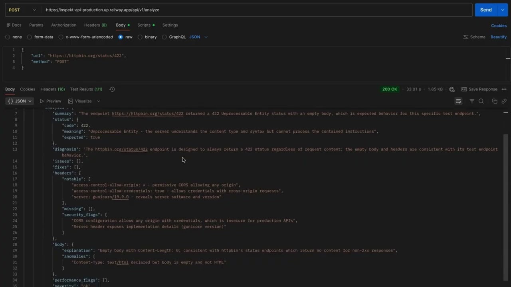Click the 33.01 s response time
Viewport: 511px width, 287px height.
click(414, 89)
